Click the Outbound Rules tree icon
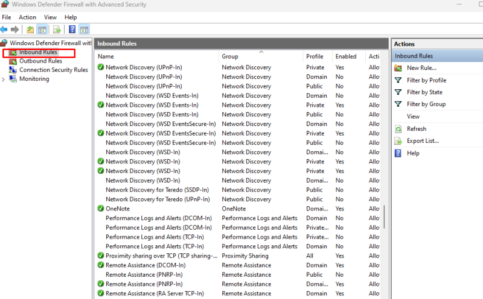483x299 pixels. click(x=13, y=61)
